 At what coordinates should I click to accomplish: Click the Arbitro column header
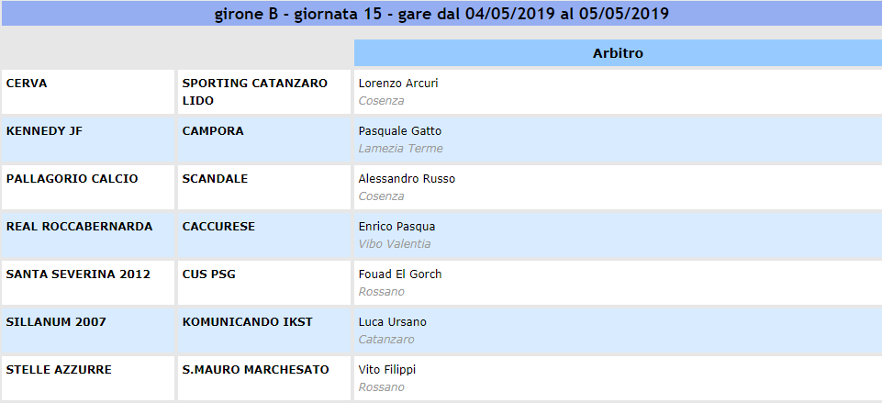[618, 53]
